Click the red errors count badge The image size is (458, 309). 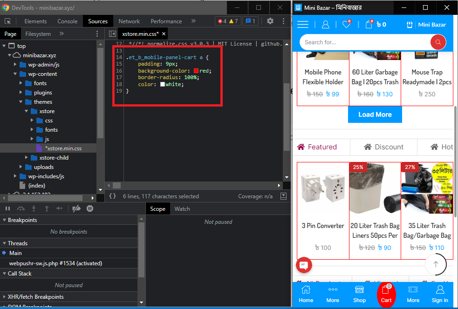pos(222,21)
